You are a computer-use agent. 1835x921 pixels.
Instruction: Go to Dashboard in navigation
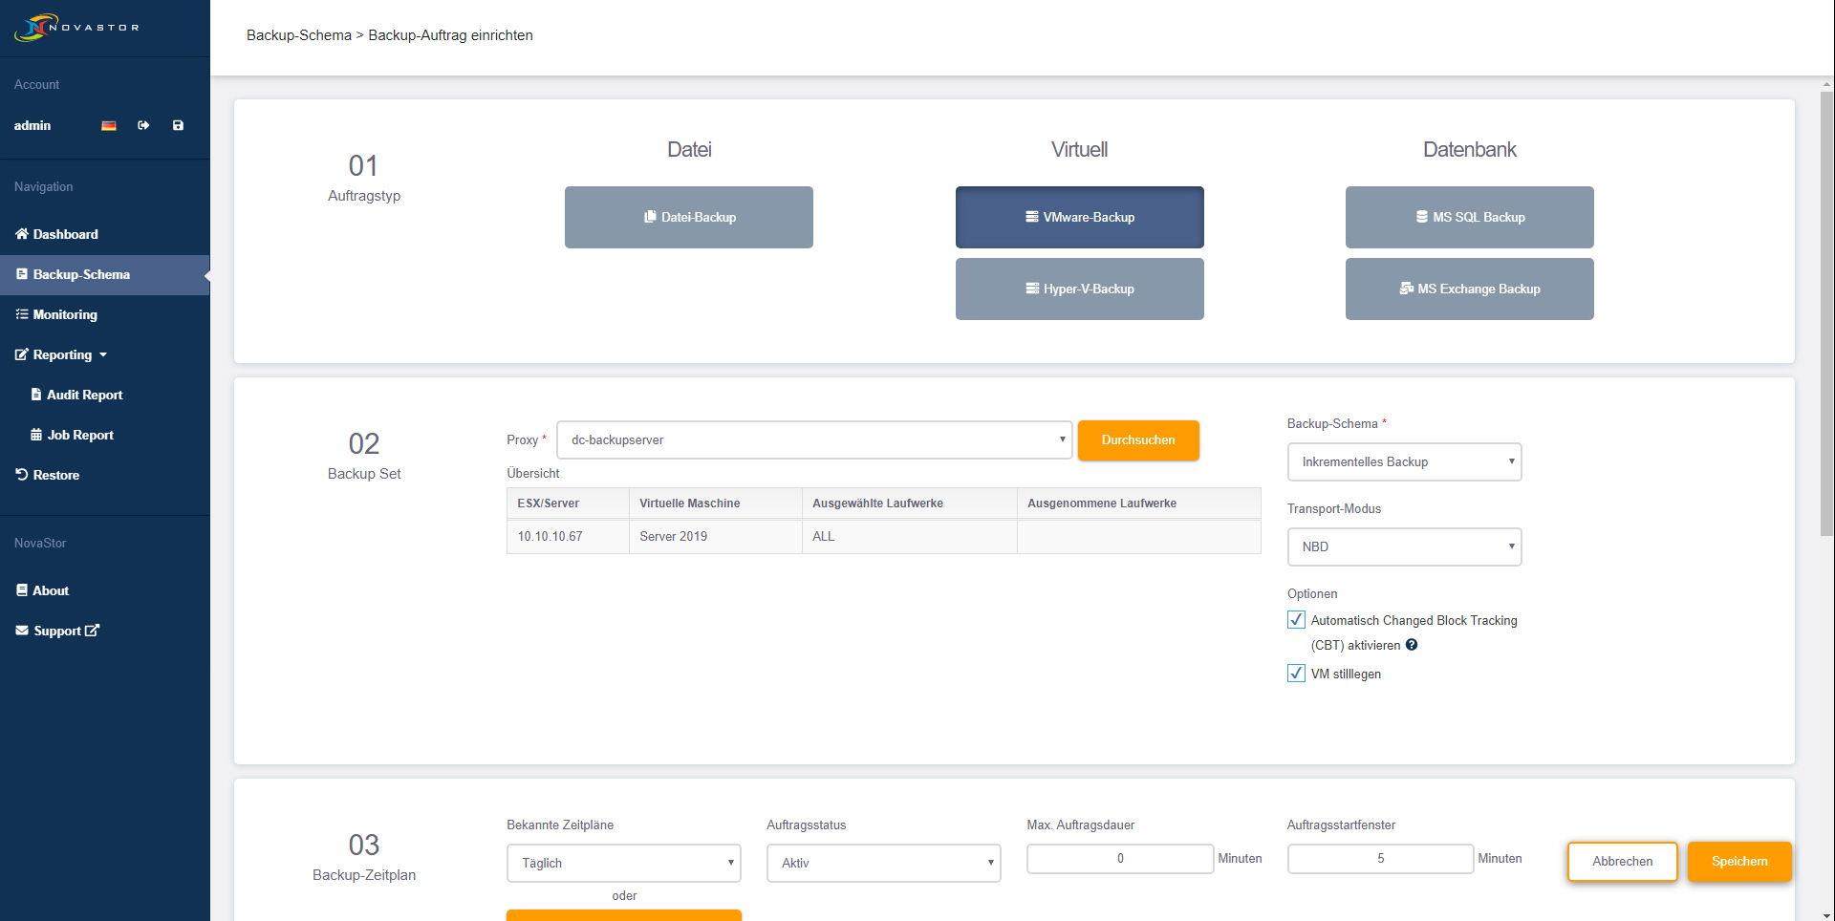click(x=65, y=234)
